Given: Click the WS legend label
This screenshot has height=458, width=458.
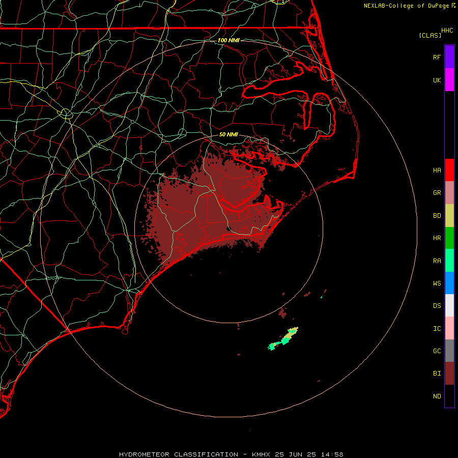Looking at the screenshot, I should pos(437,283).
